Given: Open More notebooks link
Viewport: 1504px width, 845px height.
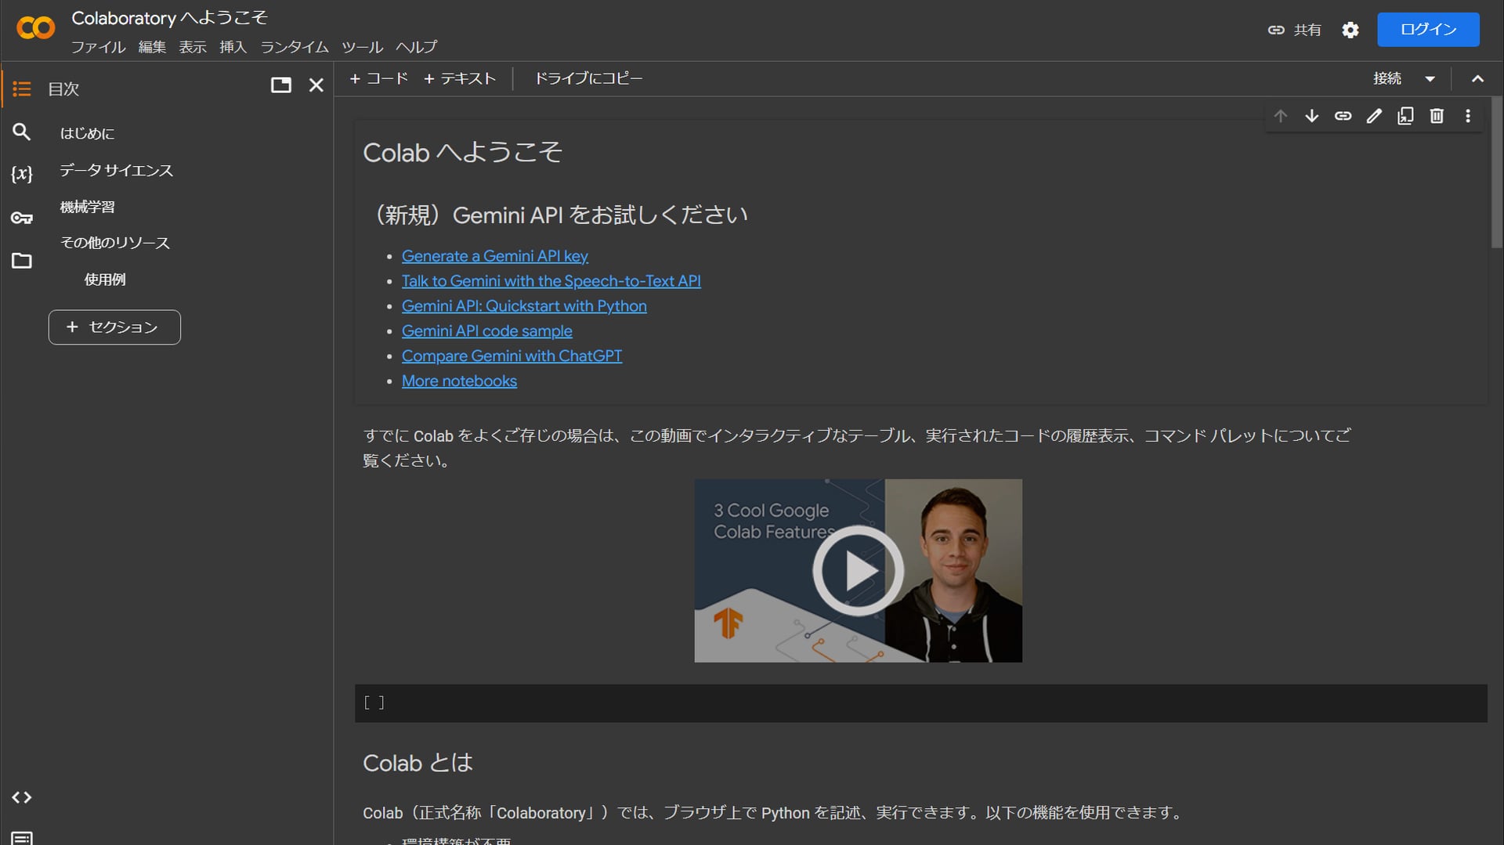Looking at the screenshot, I should 459,381.
